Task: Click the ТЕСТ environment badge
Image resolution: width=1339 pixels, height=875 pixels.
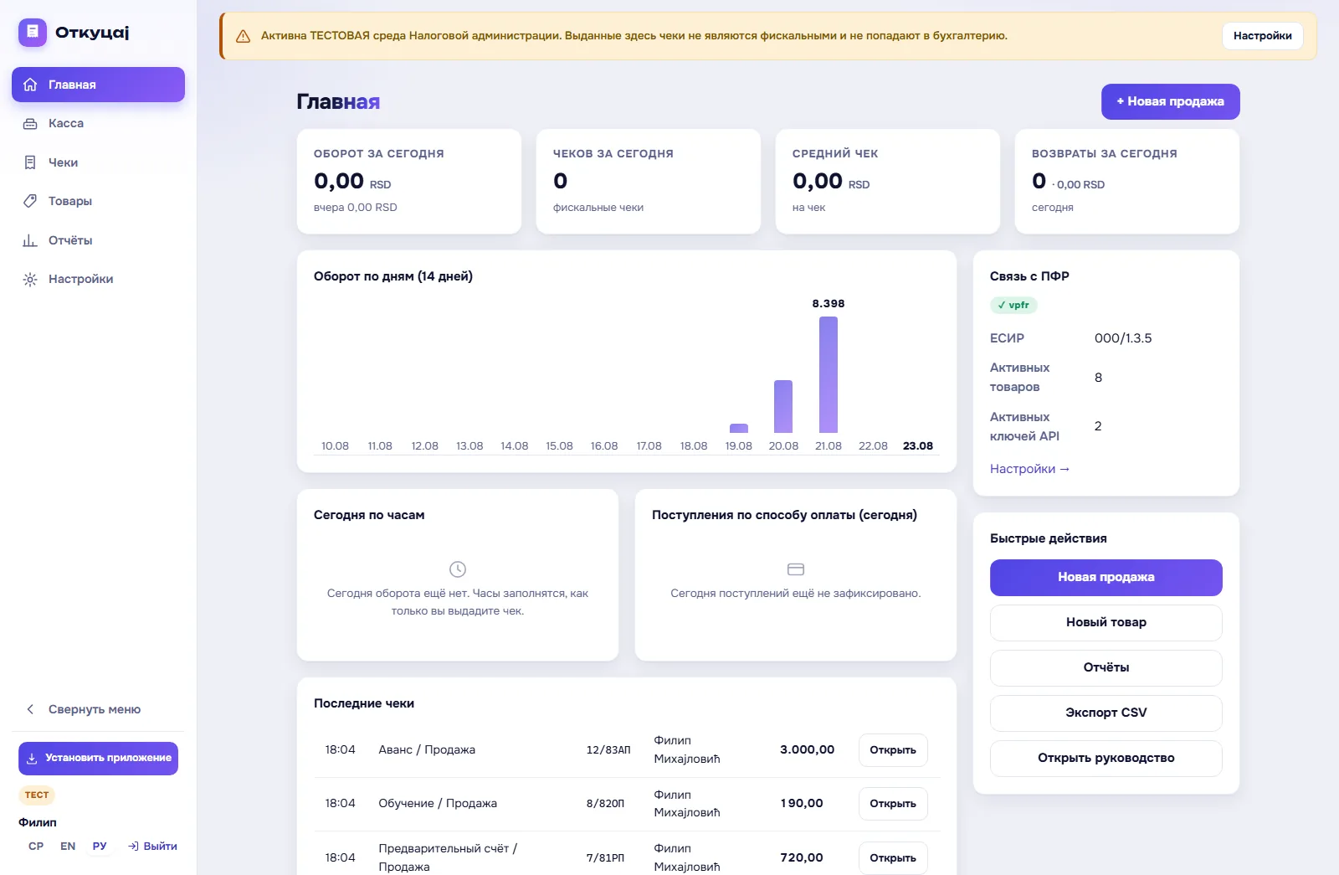Action: point(37,795)
